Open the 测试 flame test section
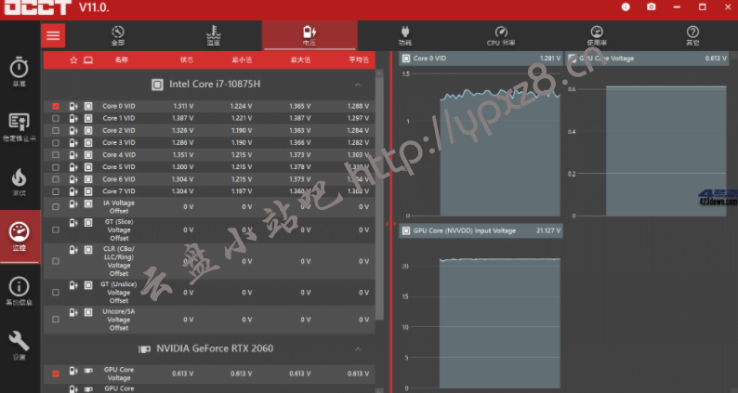 click(20, 182)
